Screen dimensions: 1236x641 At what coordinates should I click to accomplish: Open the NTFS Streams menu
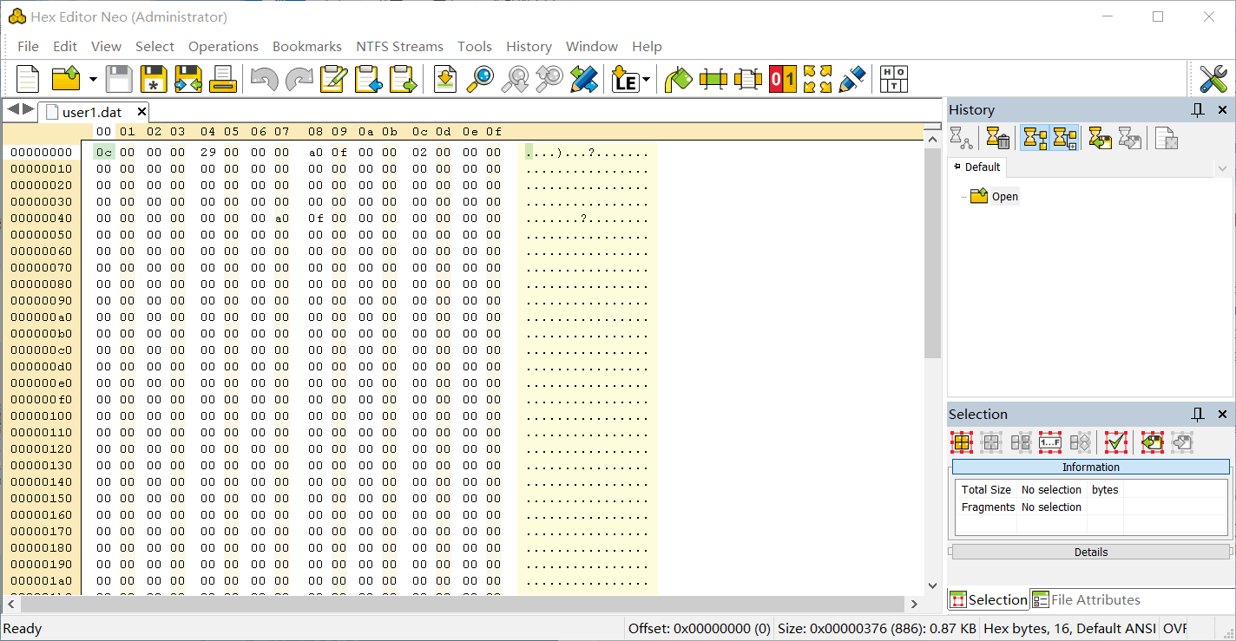coord(399,46)
